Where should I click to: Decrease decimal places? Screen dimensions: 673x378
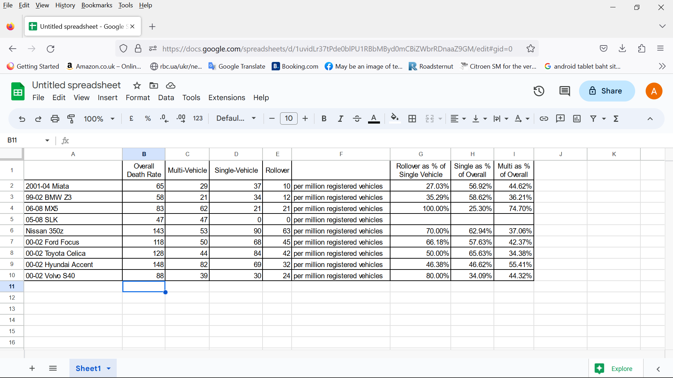point(164,119)
